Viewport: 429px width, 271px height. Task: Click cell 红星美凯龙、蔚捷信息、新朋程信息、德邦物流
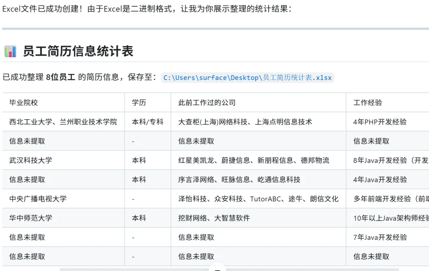[x=259, y=160]
